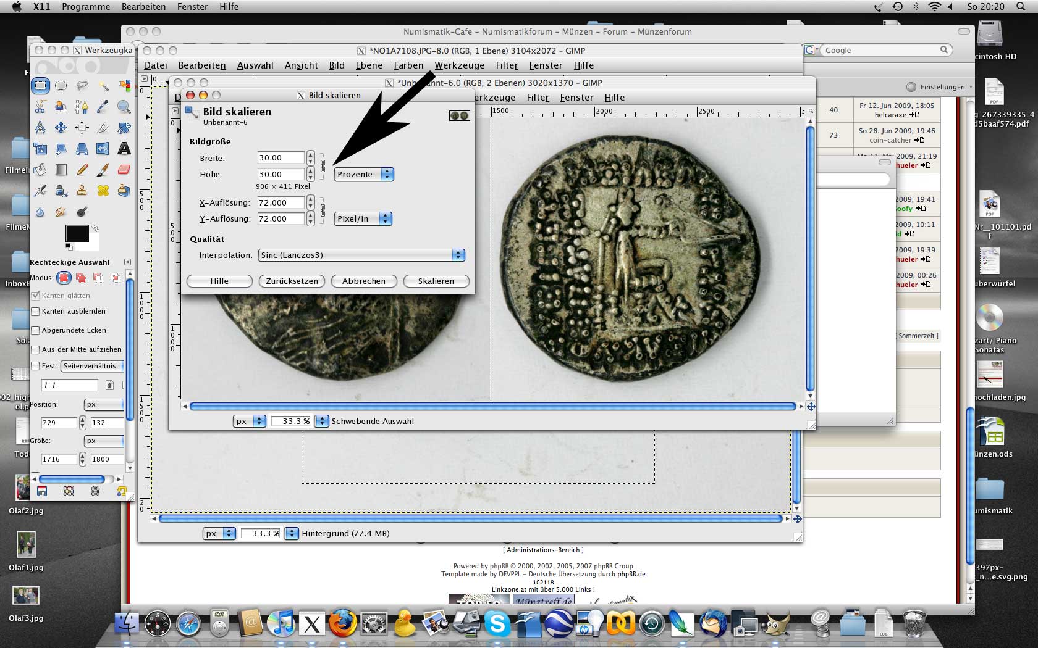Open the Ebene menu
The image size is (1038, 648).
(369, 65)
